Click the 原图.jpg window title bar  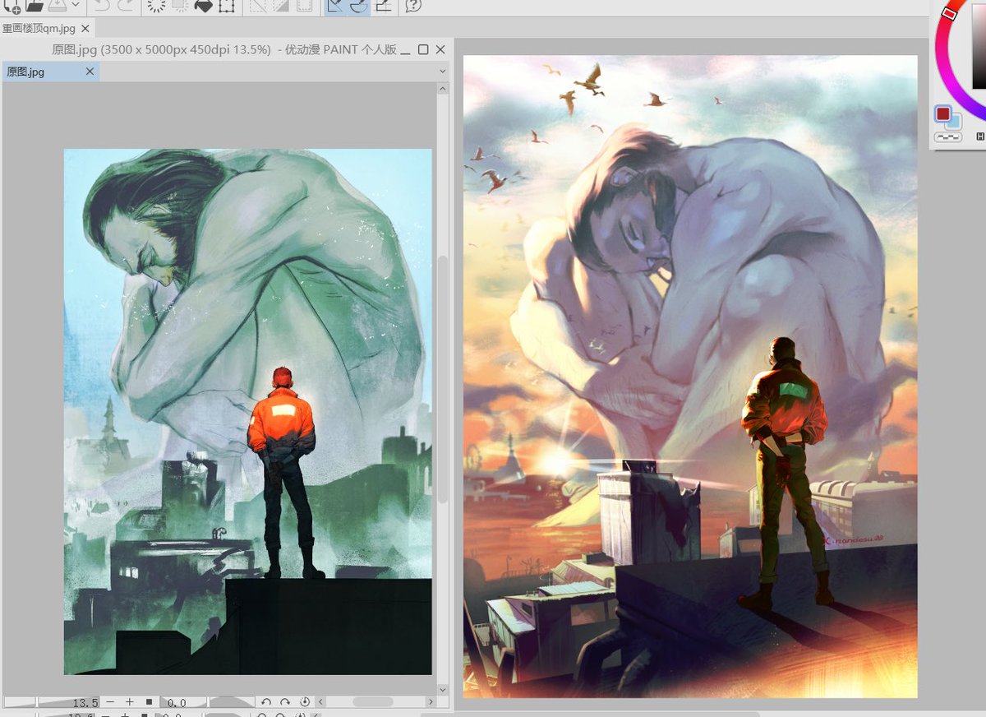pos(224,49)
